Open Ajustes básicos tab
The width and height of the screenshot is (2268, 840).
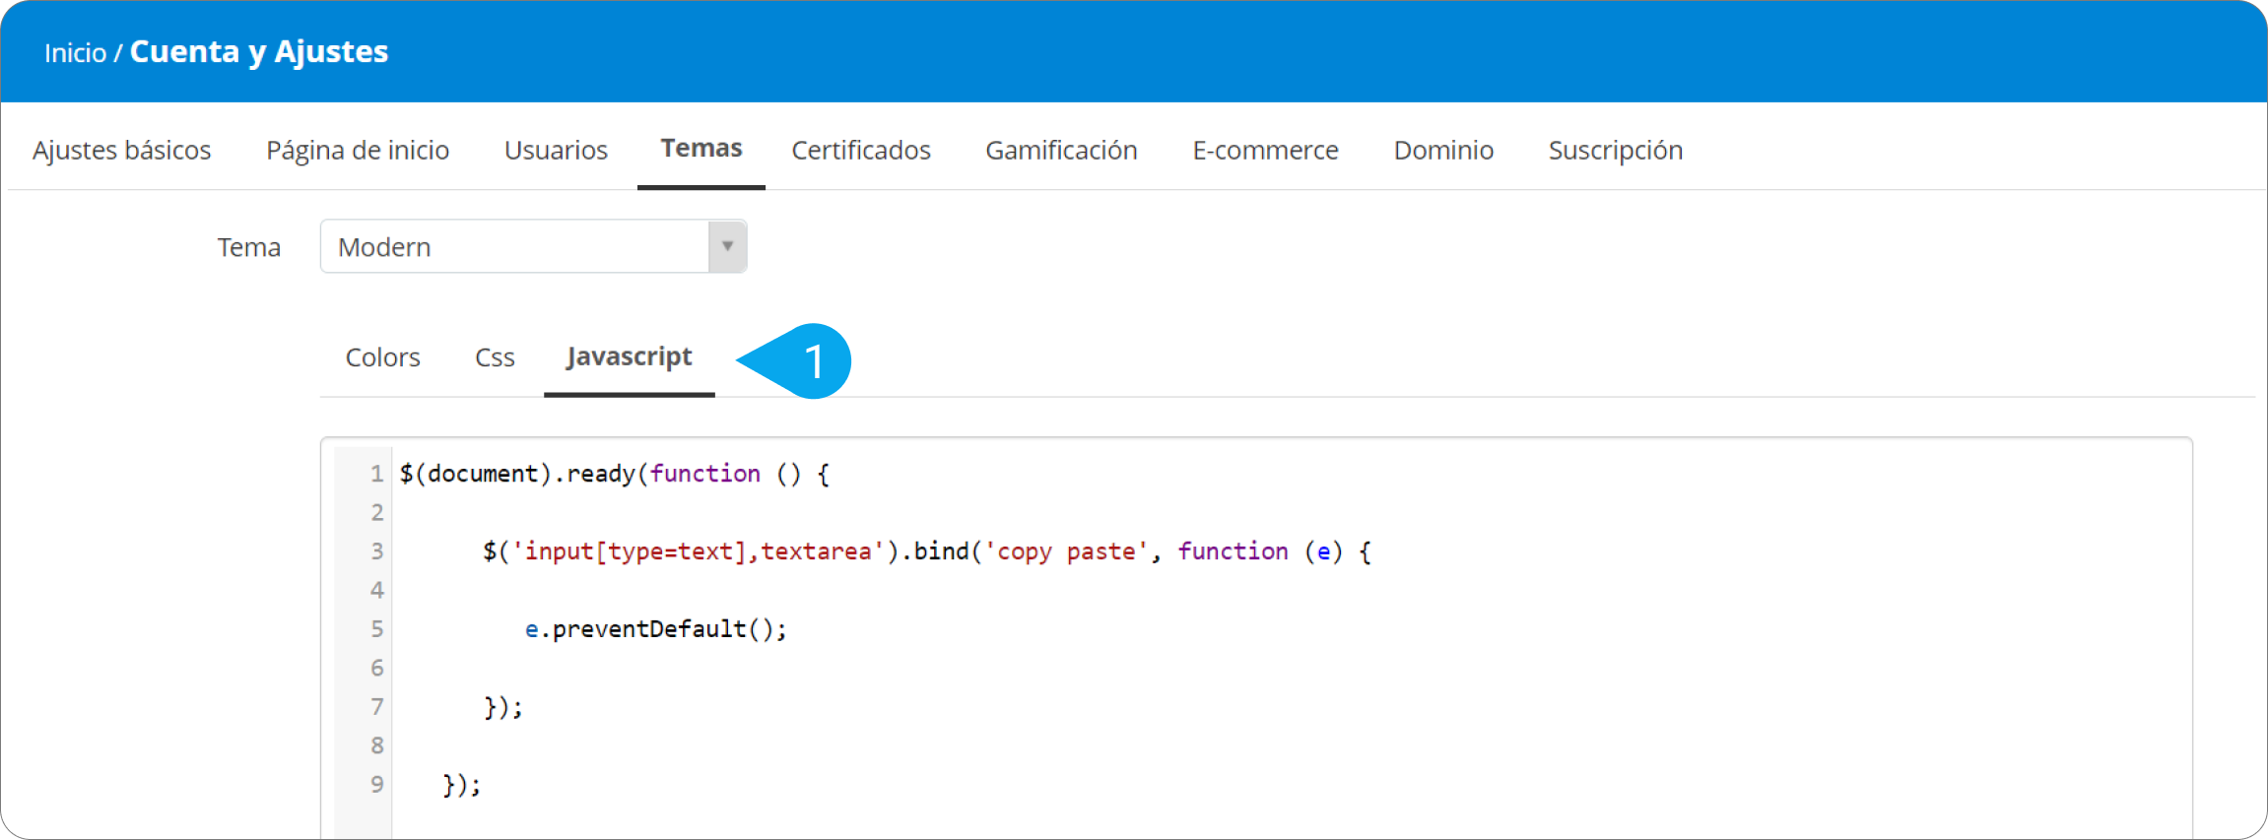point(122,150)
